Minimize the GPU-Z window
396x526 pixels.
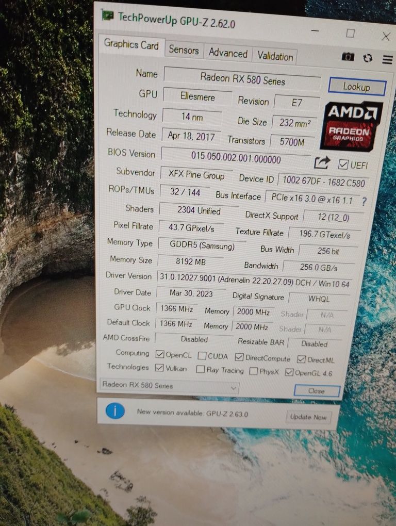tap(315, 30)
